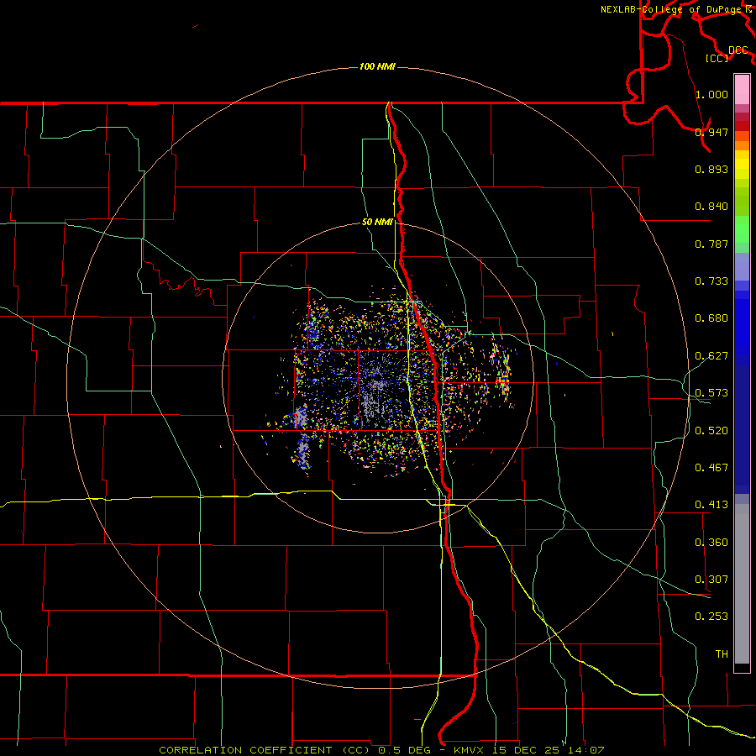Pick the periwinkle segment near 0.733

(742, 266)
